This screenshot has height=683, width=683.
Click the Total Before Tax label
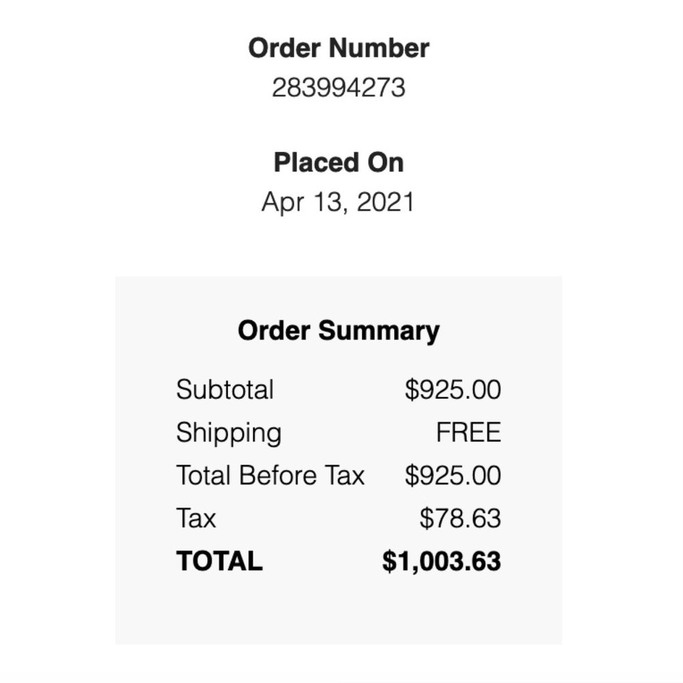coord(270,475)
